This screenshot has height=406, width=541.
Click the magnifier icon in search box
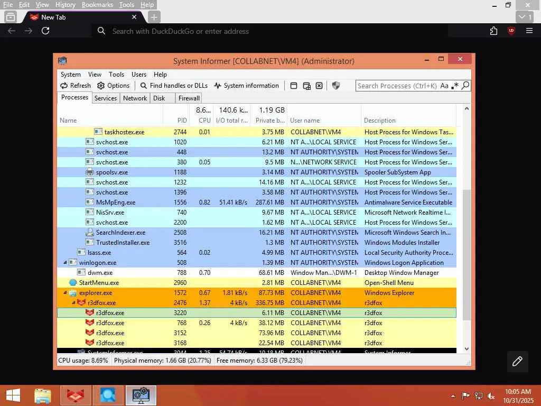pos(465,85)
